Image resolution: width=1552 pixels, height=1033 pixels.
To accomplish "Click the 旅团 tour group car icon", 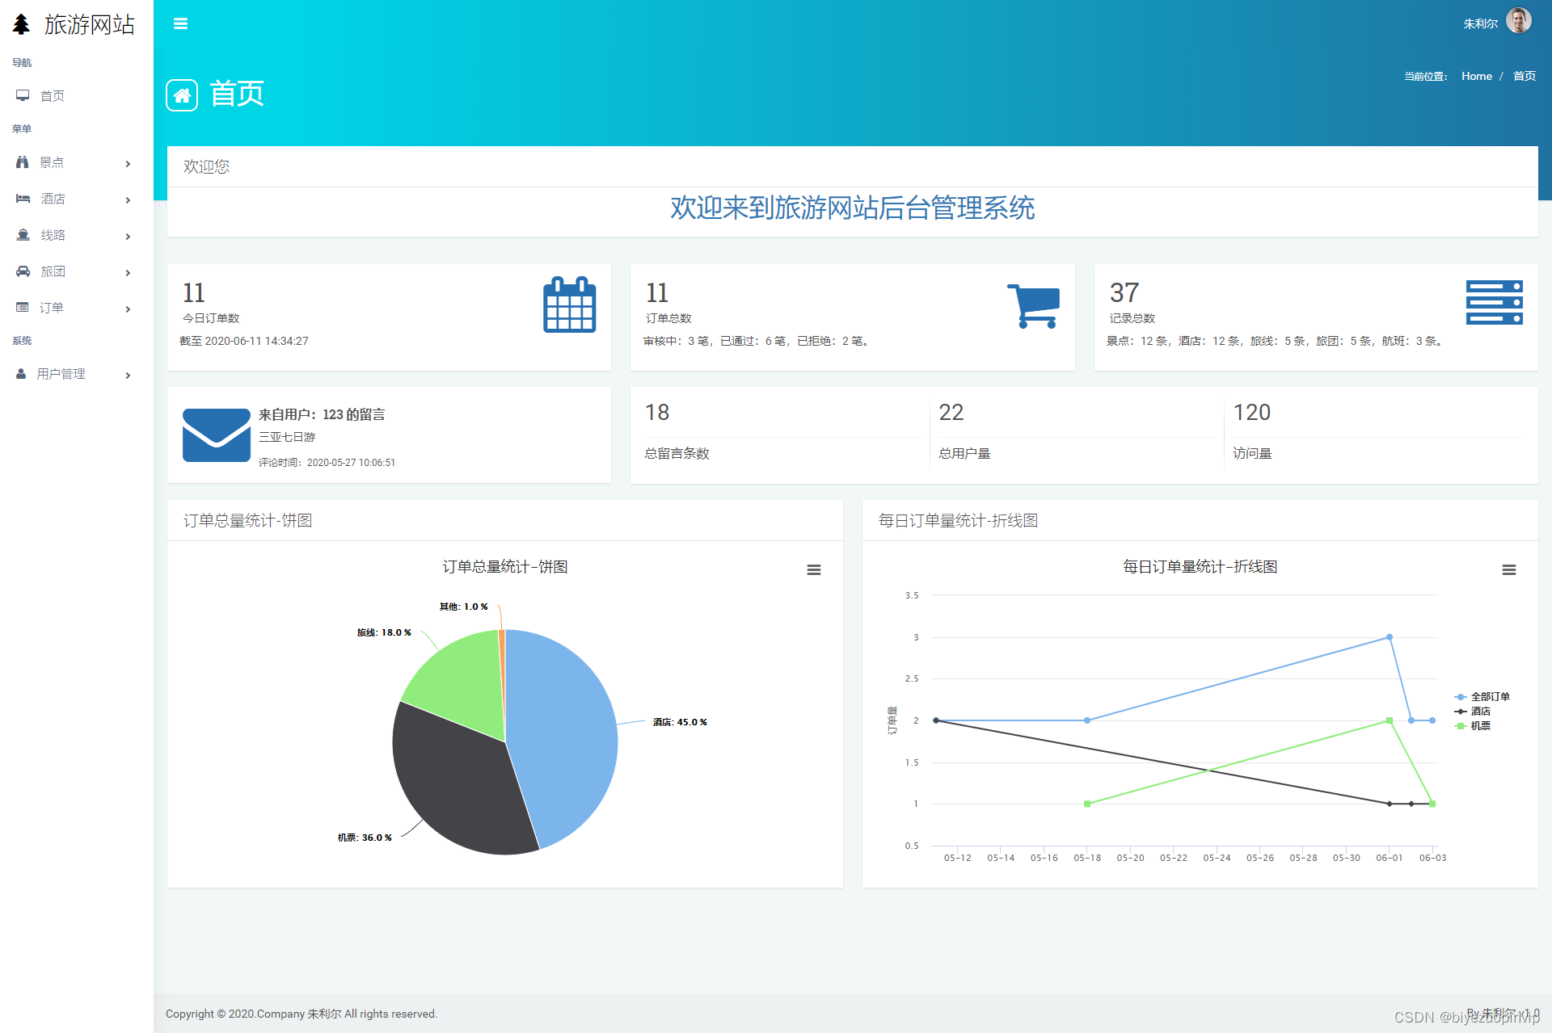I will (23, 271).
